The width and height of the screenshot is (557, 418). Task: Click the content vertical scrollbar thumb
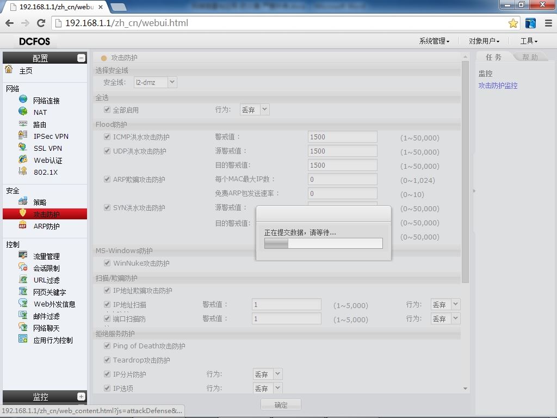click(x=466, y=172)
